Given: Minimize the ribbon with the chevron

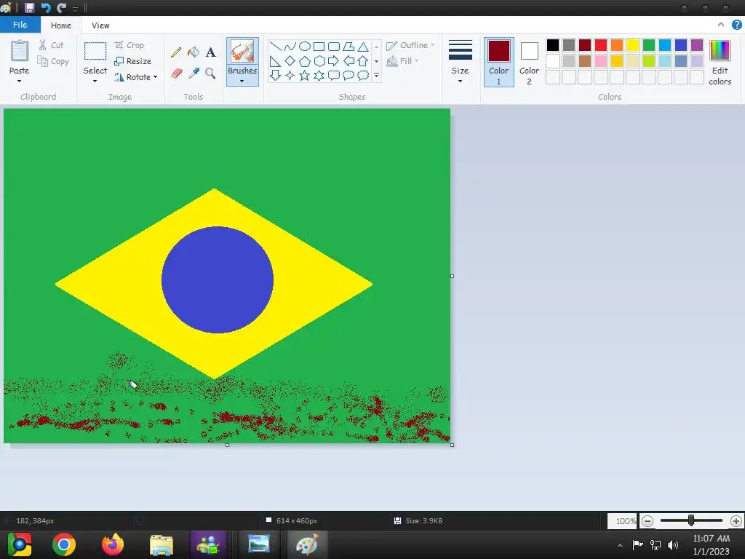Looking at the screenshot, I should pos(721,25).
